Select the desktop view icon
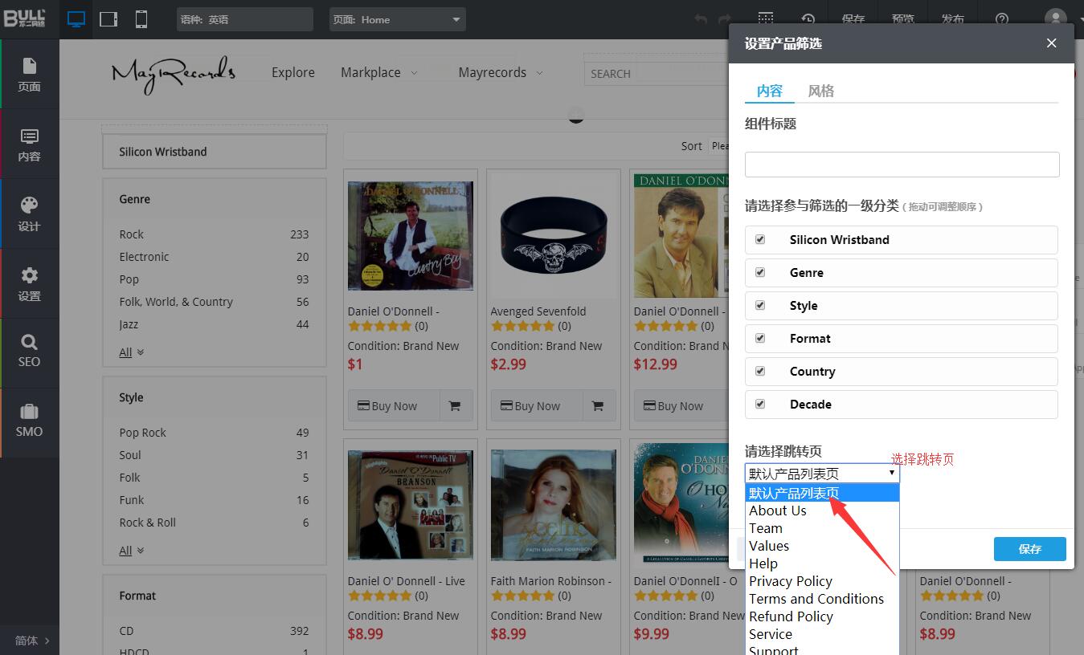1084x655 pixels. (76, 19)
